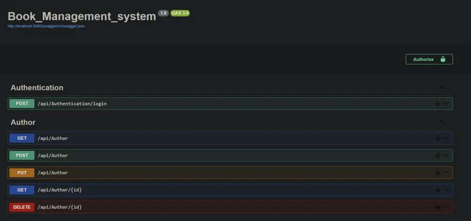471x221 pixels.
Task: Click the GET badge for /api/Author
Action: pos(22,138)
